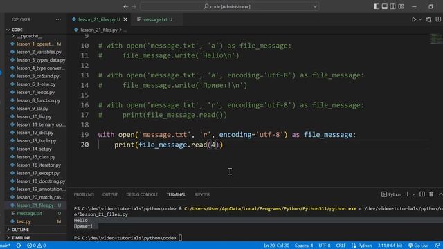Click the editor minimap
The image size is (443, 249).
click(x=436, y=39)
